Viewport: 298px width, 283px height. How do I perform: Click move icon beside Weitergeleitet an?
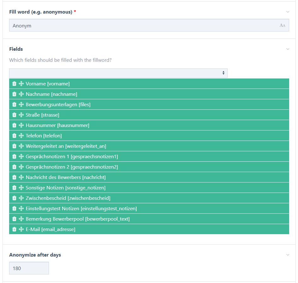21,146
